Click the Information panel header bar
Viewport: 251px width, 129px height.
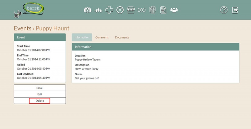pyautogui.click(x=155, y=47)
